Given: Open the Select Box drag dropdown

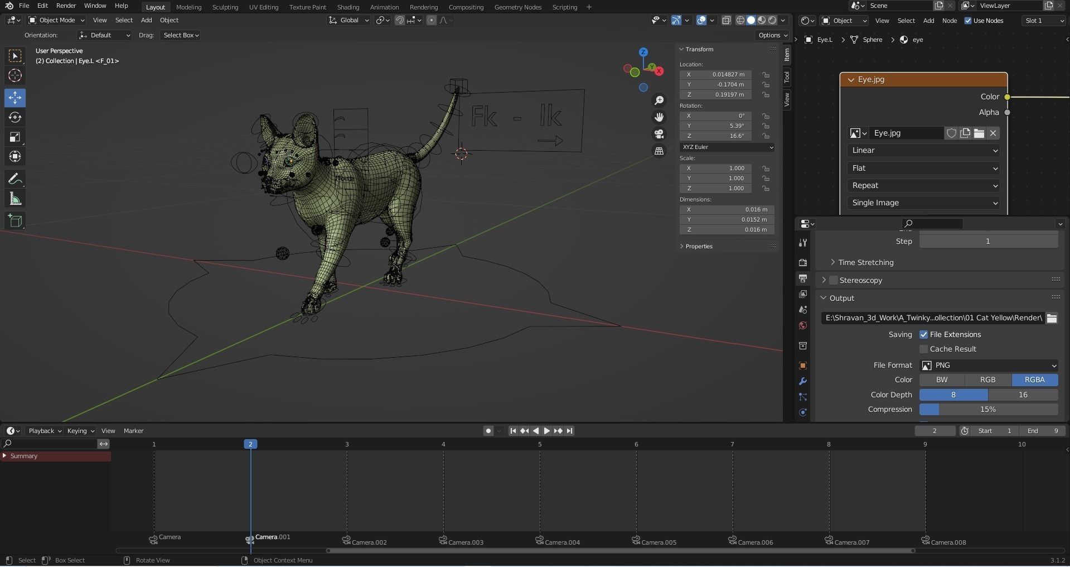Looking at the screenshot, I should click(181, 35).
